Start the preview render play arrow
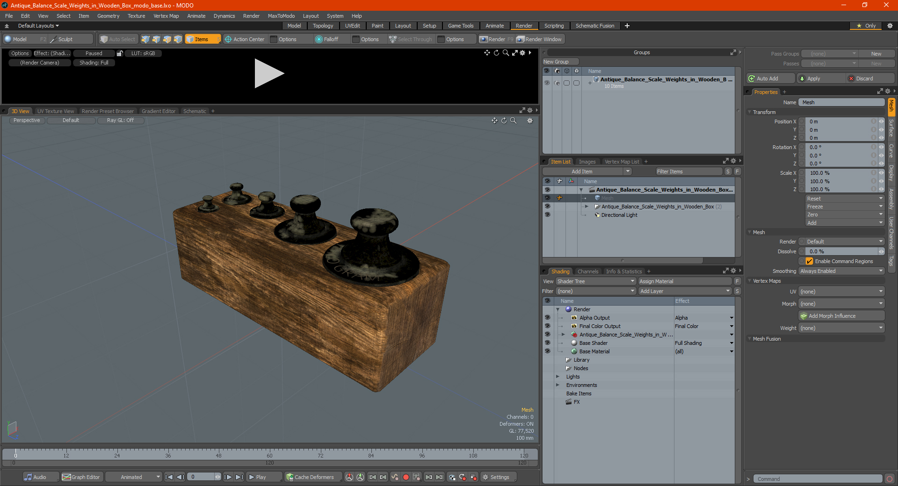Image resolution: width=898 pixels, height=486 pixels. (268, 73)
